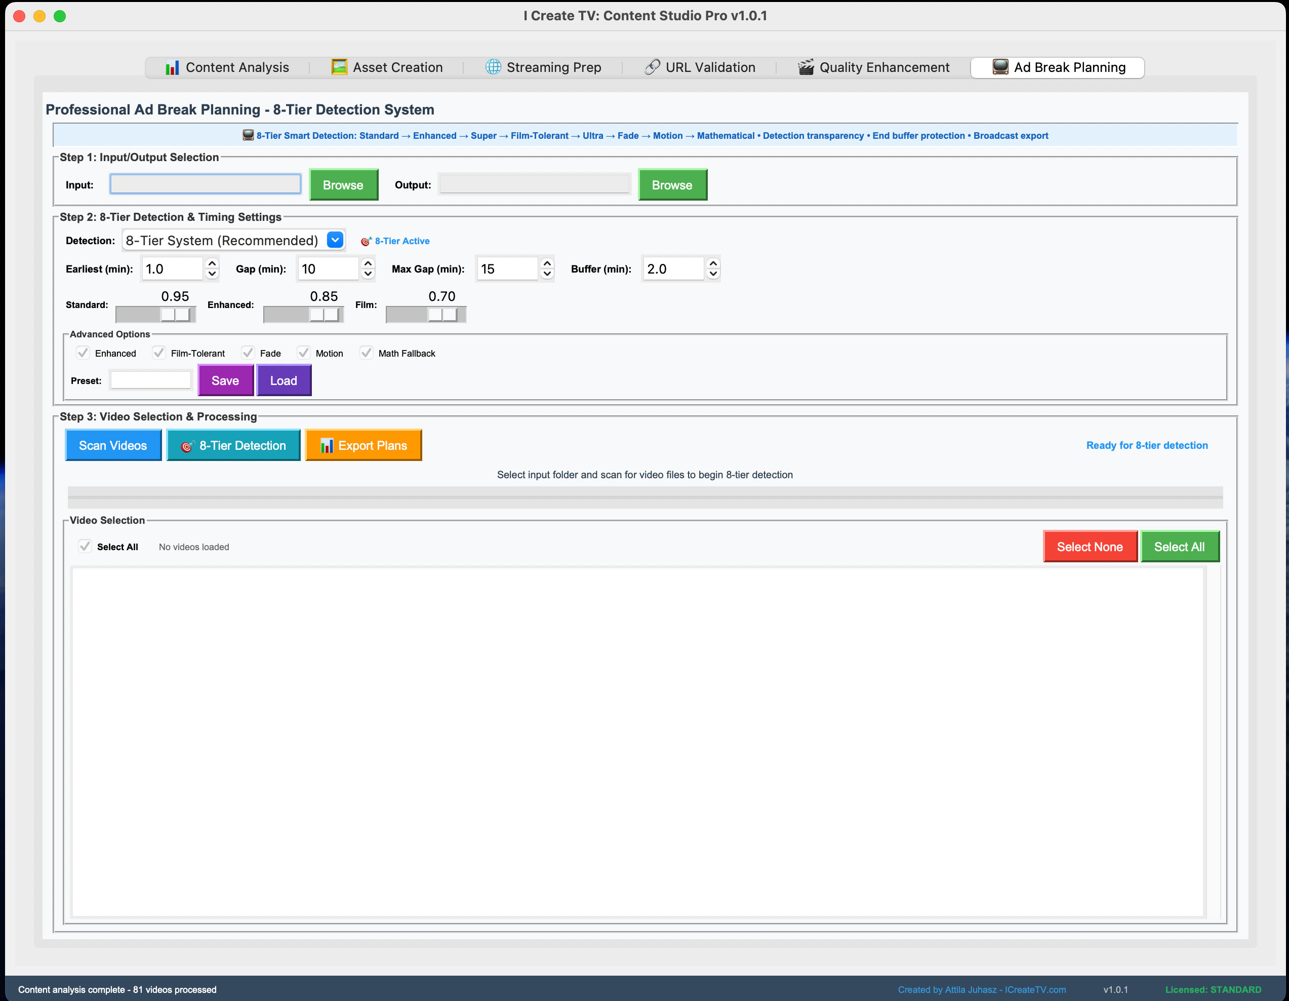Click the Quality Enhancement clapperboard icon

tap(805, 67)
